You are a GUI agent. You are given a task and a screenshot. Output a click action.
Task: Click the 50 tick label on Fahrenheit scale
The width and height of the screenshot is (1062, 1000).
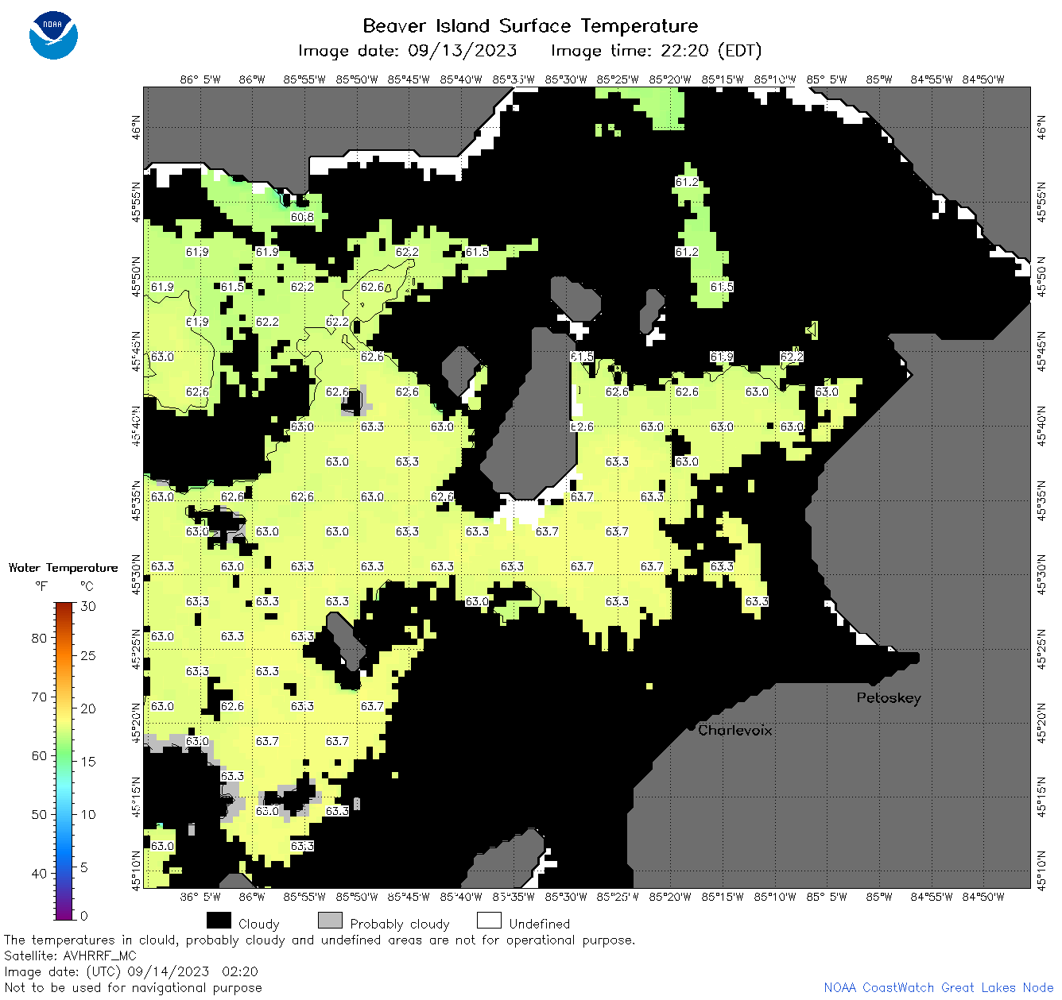tap(39, 814)
